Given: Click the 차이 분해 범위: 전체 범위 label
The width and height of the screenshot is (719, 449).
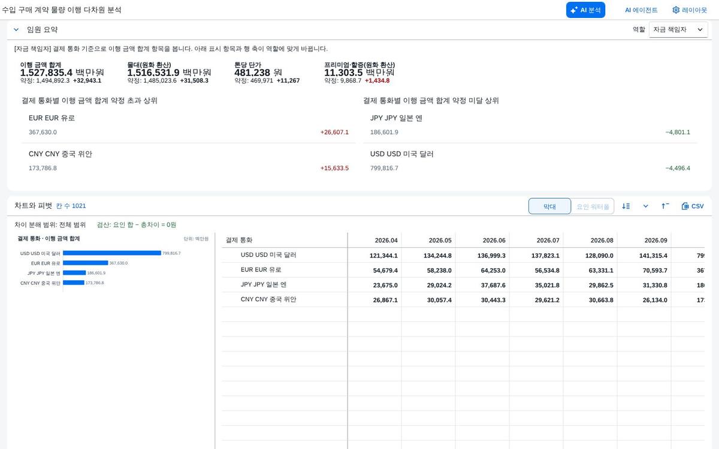Looking at the screenshot, I should 50,224.
